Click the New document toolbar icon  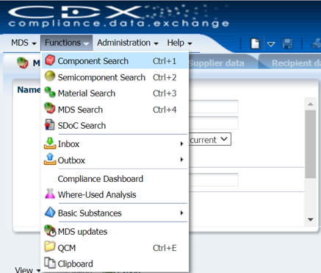[x=255, y=43]
